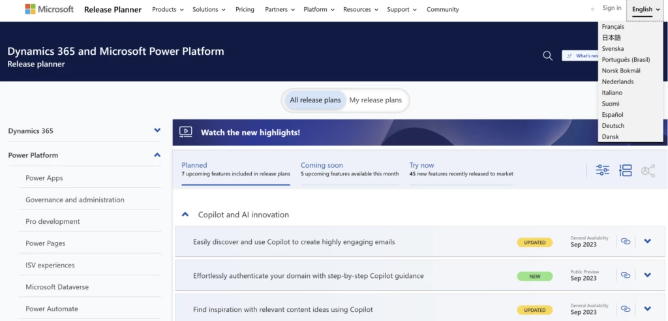Collapse the Copilot and AI innovation group
This screenshot has width=668, height=321.
click(185, 215)
